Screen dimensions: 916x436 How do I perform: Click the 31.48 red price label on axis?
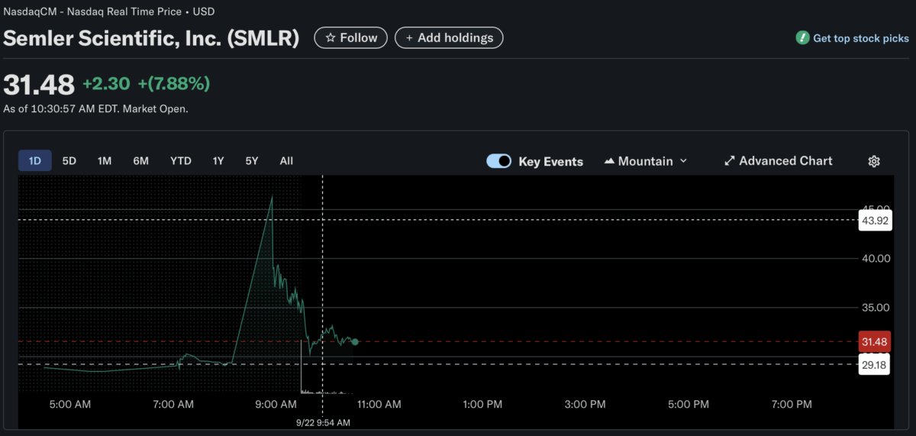click(874, 341)
